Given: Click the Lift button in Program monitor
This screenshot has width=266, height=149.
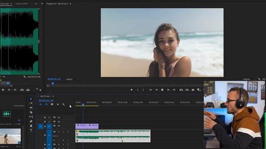Looking at the screenshot, I should (x=181, y=90).
